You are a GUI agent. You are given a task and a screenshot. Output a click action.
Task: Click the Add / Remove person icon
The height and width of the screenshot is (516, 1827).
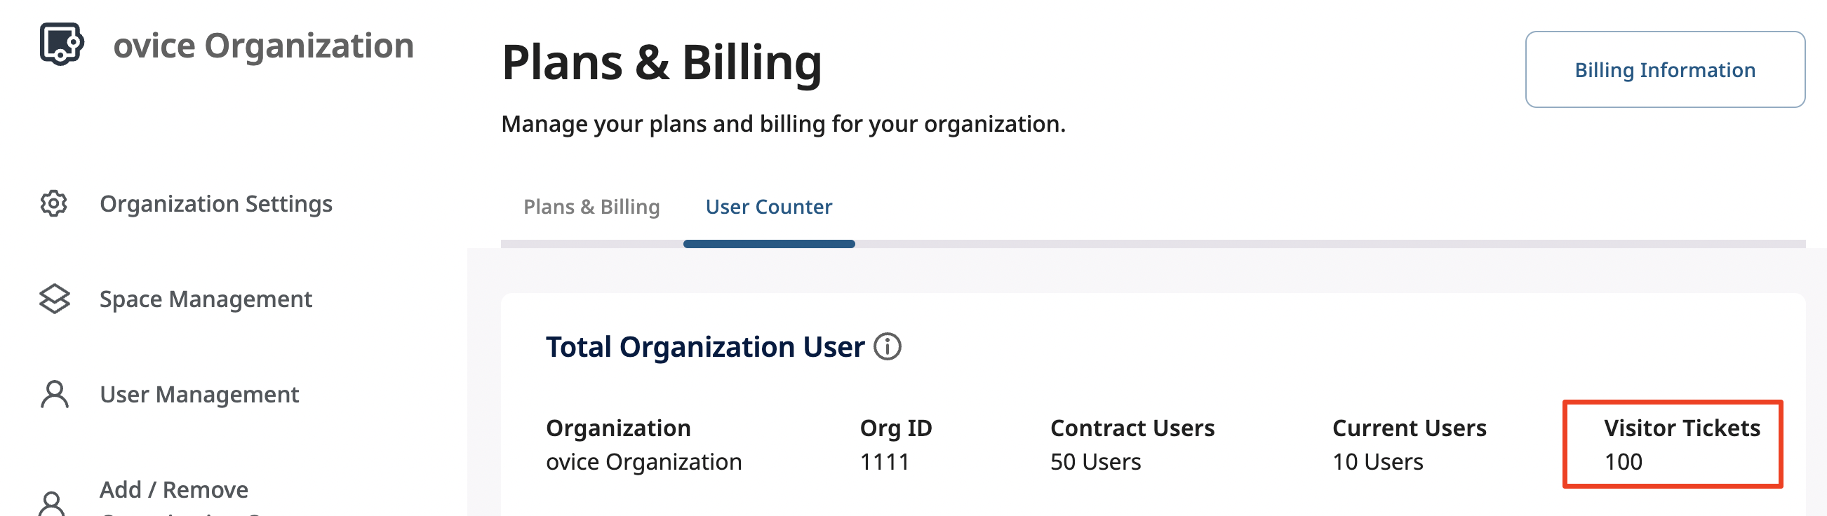[x=51, y=503]
